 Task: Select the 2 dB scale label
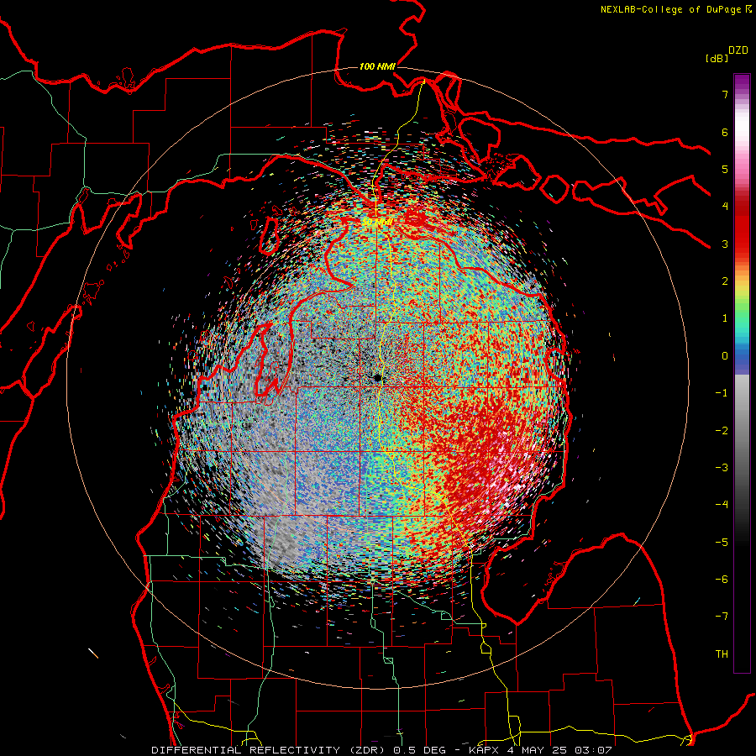(725, 281)
